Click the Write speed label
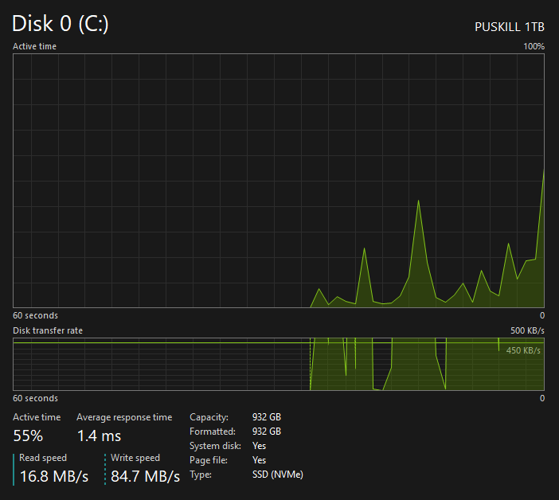Screen dimensions: 559x500 pos(135,458)
